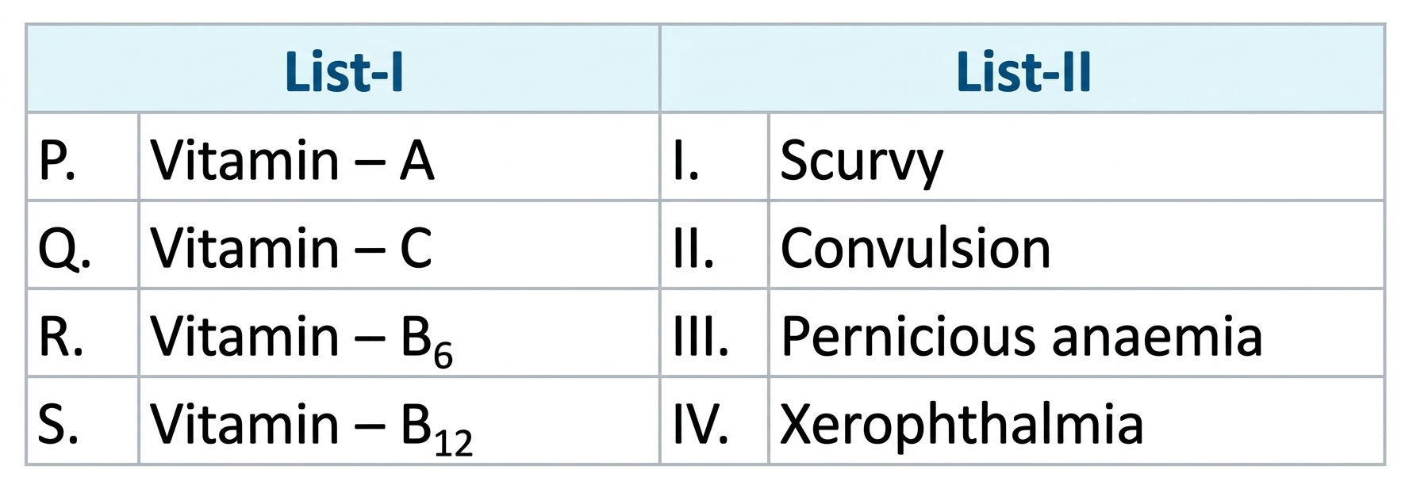Select the row label R.

pyautogui.click(x=60, y=337)
